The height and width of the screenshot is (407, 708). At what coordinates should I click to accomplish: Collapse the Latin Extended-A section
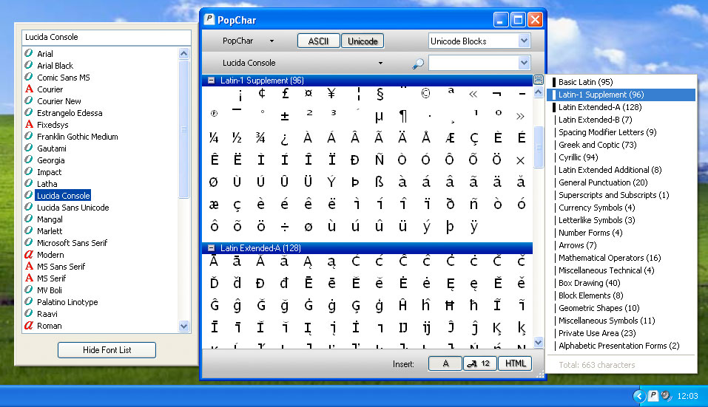(211, 248)
